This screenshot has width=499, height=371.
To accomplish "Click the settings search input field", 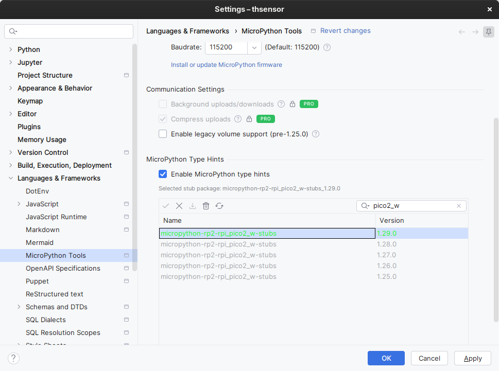I will [x=68, y=31].
